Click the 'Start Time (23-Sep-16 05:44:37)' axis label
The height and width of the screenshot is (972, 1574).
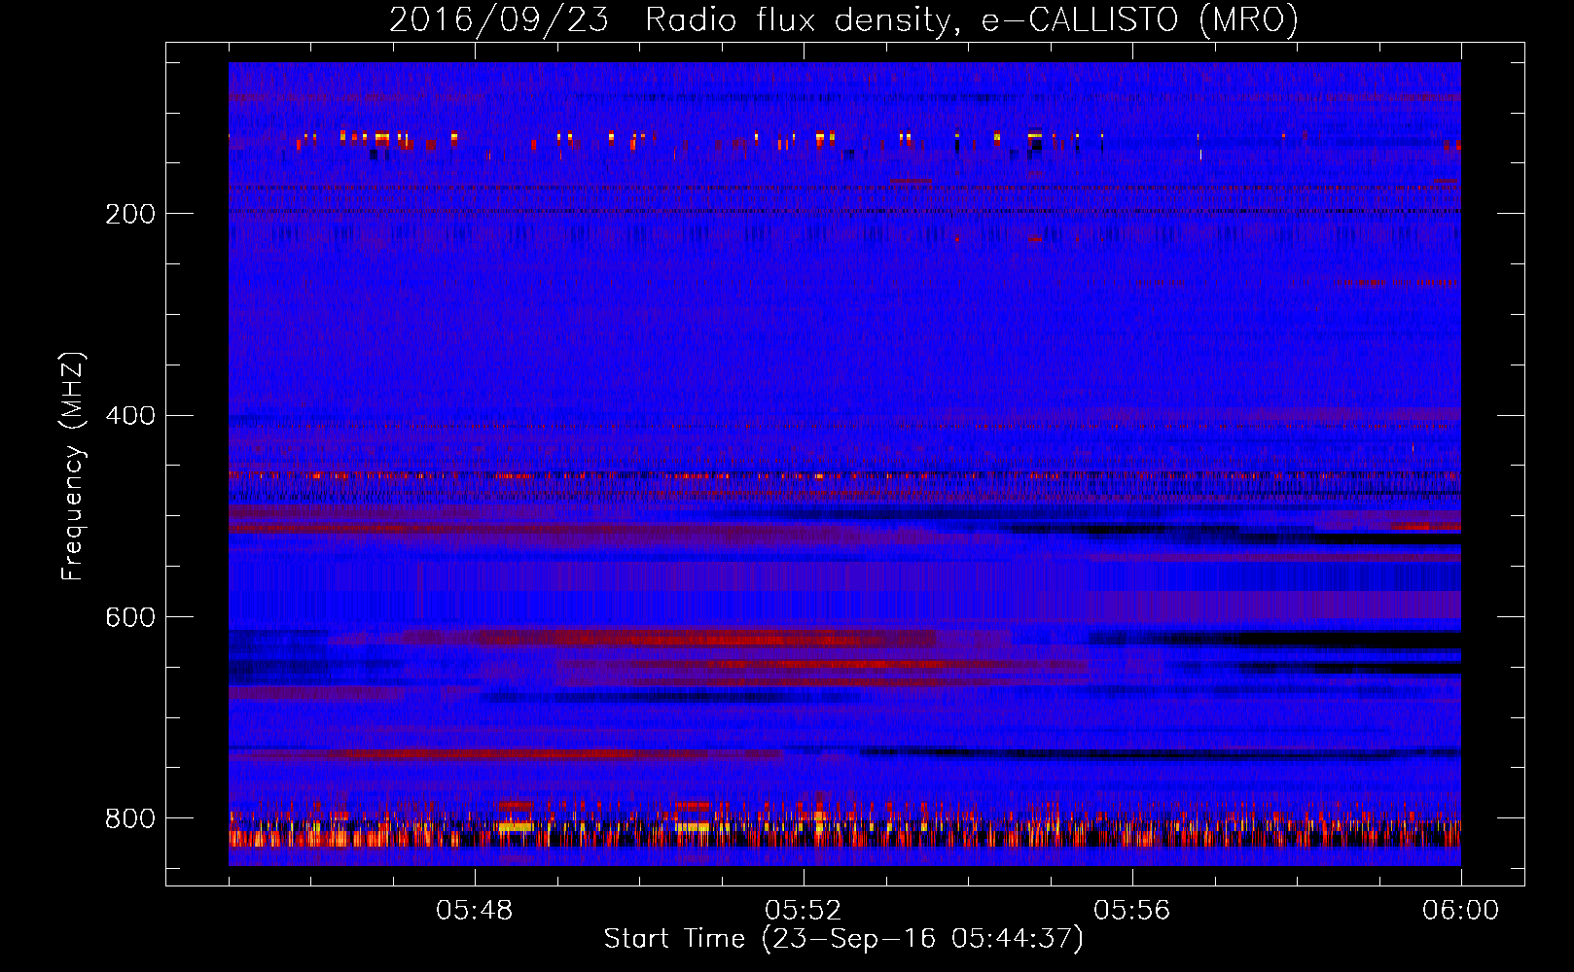[843, 939]
